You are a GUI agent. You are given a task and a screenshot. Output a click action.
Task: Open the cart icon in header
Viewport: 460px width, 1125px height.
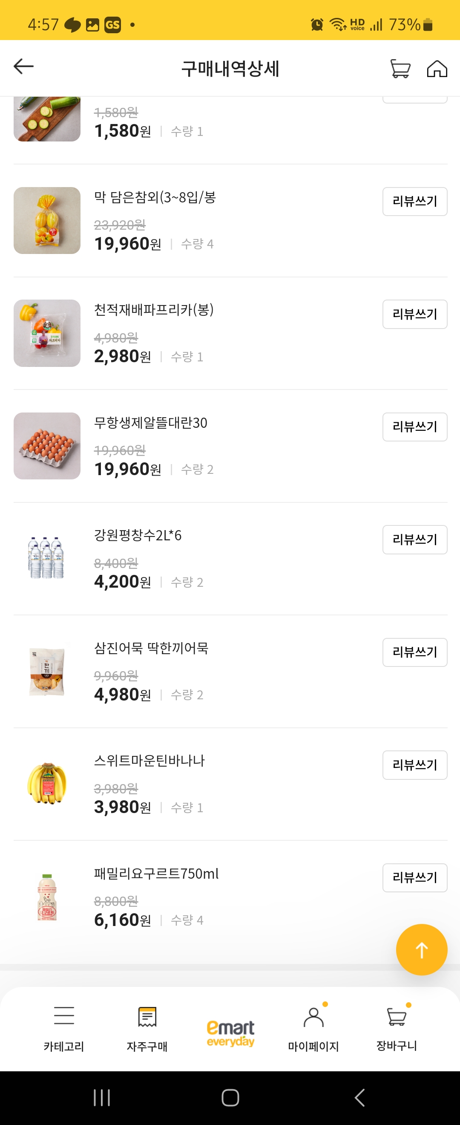click(x=400, y=69)
